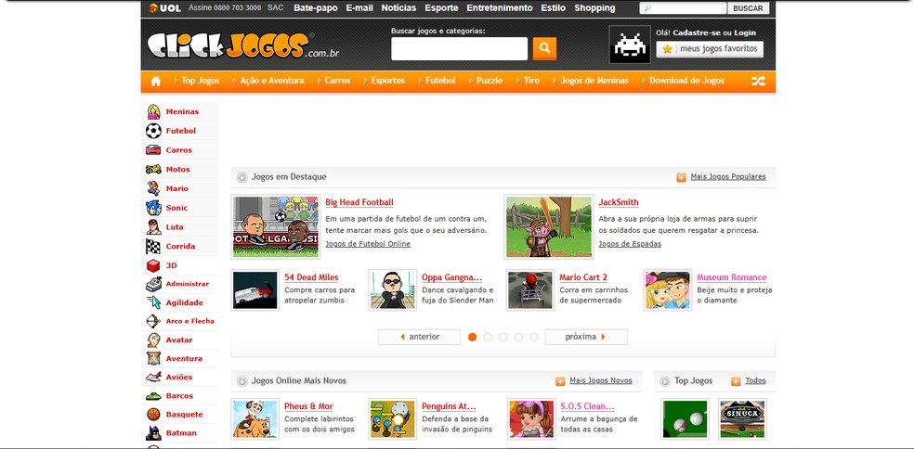This screenshot has width=914, height=449.
Task: Click the próxima carousel button
Action: (x=586, y=337)
